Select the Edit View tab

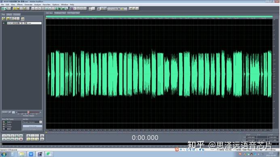click(x=49, y=13)
